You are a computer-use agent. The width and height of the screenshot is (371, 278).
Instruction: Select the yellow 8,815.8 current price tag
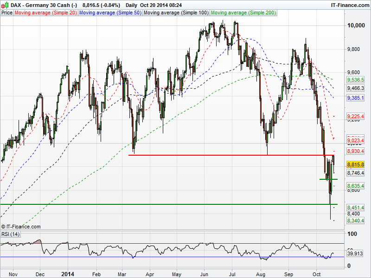click(x=355, y=164)
